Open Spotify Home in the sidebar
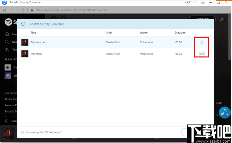Screen dimensions: 232x143 (7, 34)
